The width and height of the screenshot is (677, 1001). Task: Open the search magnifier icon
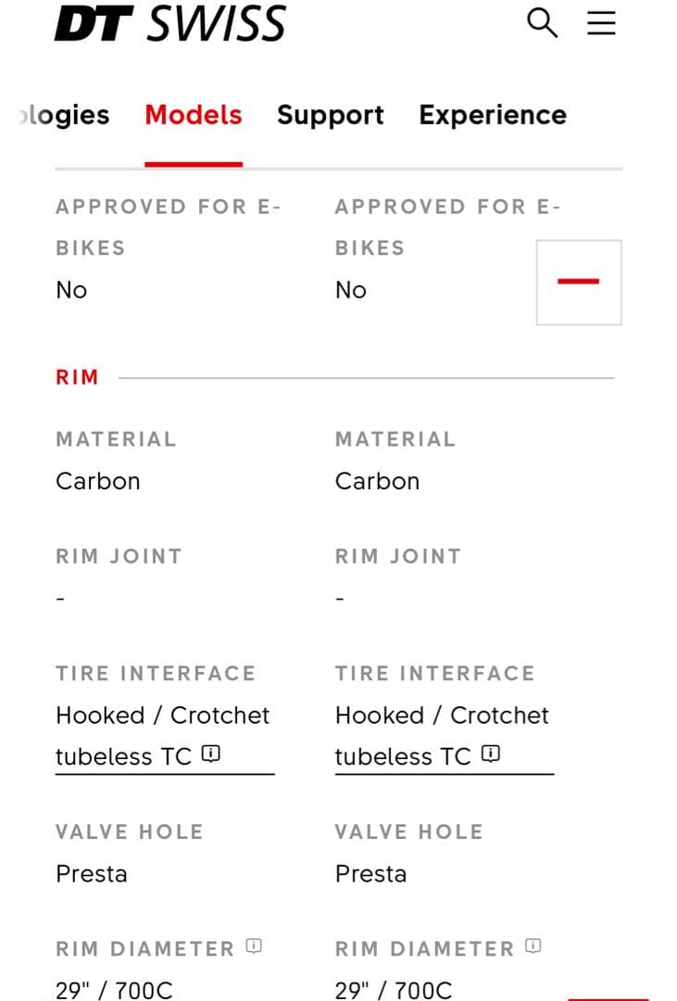coord(542,23)
